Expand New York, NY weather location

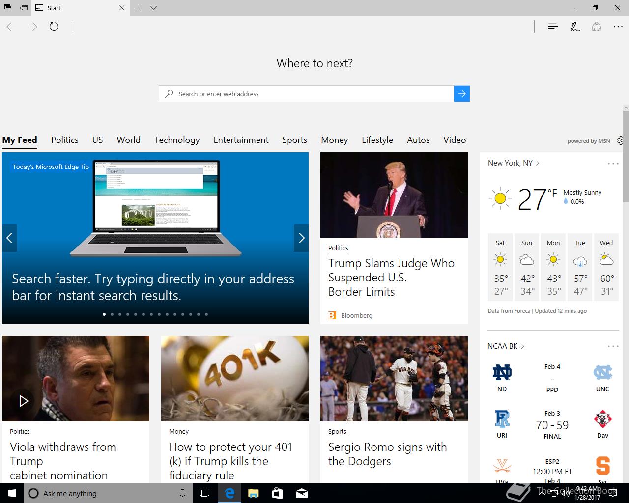click(x=514, y=163)
